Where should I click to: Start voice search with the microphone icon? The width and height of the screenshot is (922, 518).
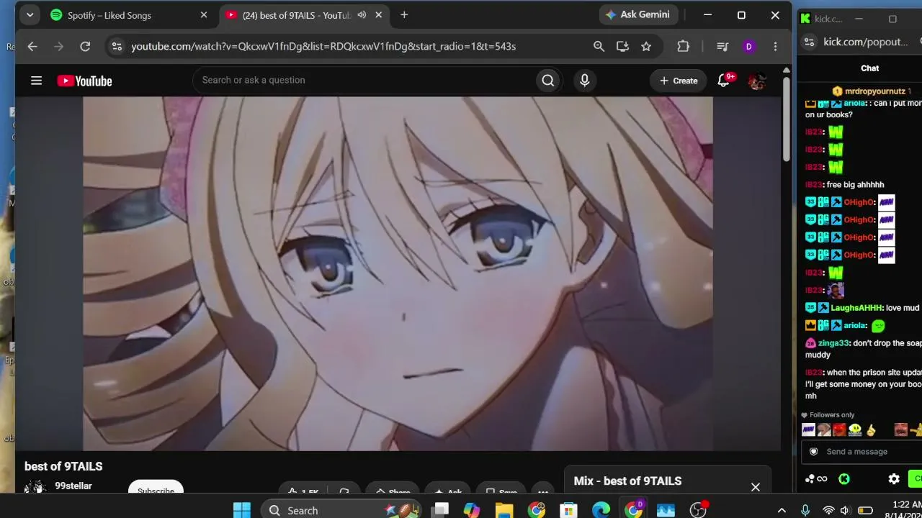[585, 81]
